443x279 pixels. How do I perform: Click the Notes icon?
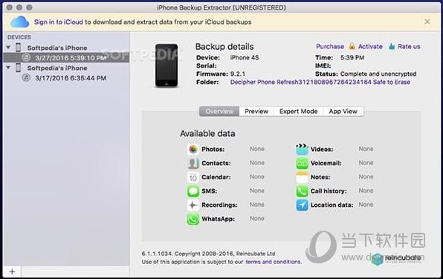(x=302, y=177)
